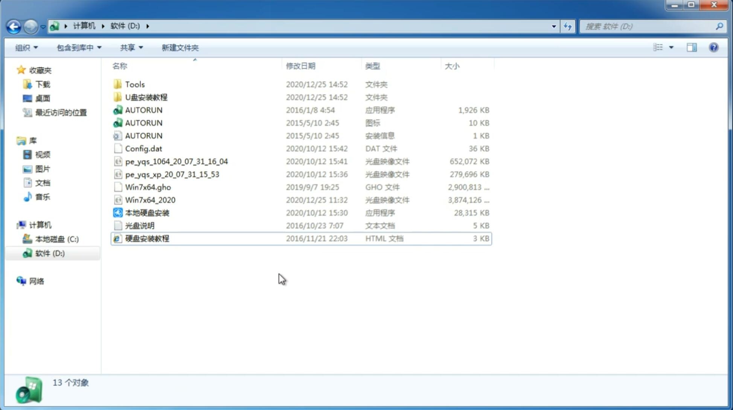
Task: Open pe_yqs_xp disc image file
Action: 172,174
